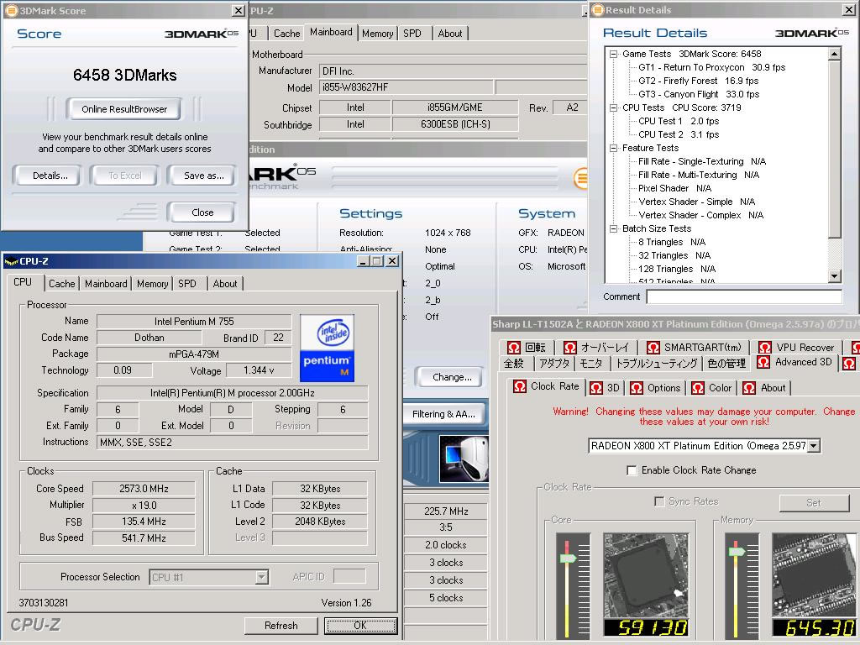Image resolution: width=860 pixels, height=645 pixels.
Task: Collapse the Feature Tests tree node
Action: pos(614,148)
